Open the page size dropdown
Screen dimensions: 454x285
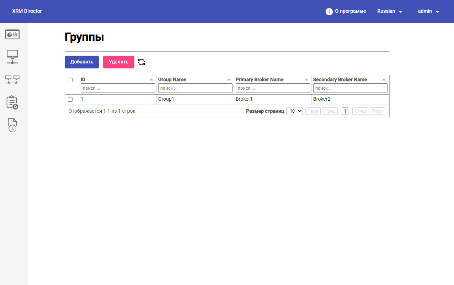(x=294, y=111)
